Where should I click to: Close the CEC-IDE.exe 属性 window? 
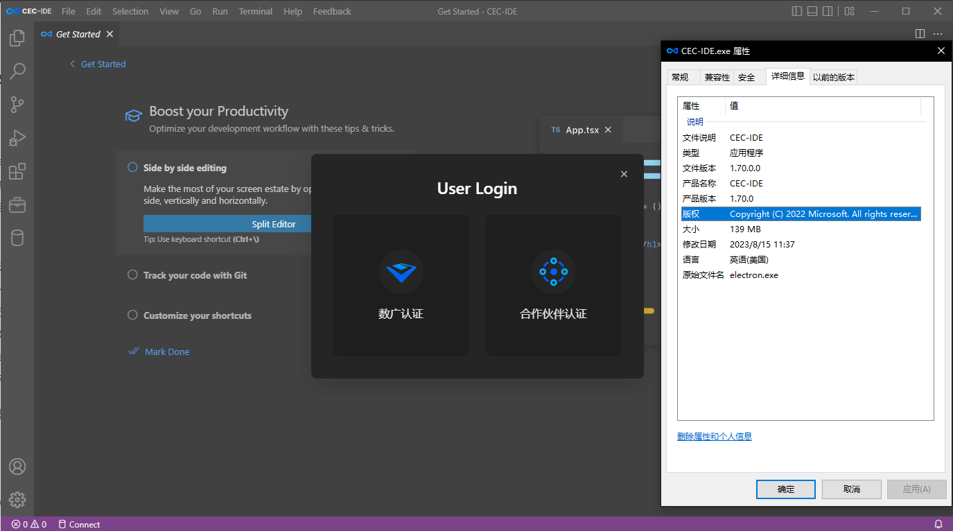pyautogui.click(x=941, y=51)
